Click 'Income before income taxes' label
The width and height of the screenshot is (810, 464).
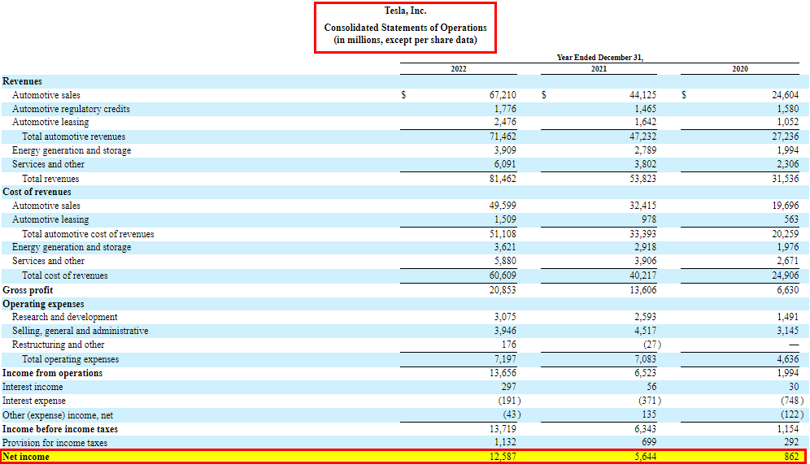point(60,429)
